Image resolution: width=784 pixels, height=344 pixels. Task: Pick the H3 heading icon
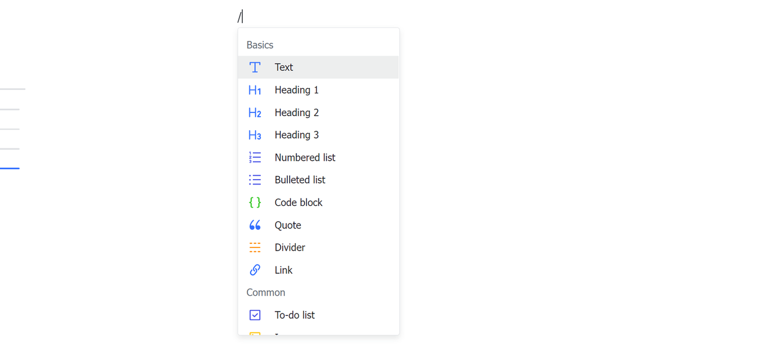[x=255, y=135]
